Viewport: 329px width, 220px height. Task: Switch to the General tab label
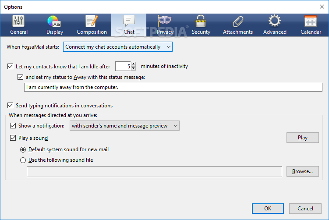(19, 32)
